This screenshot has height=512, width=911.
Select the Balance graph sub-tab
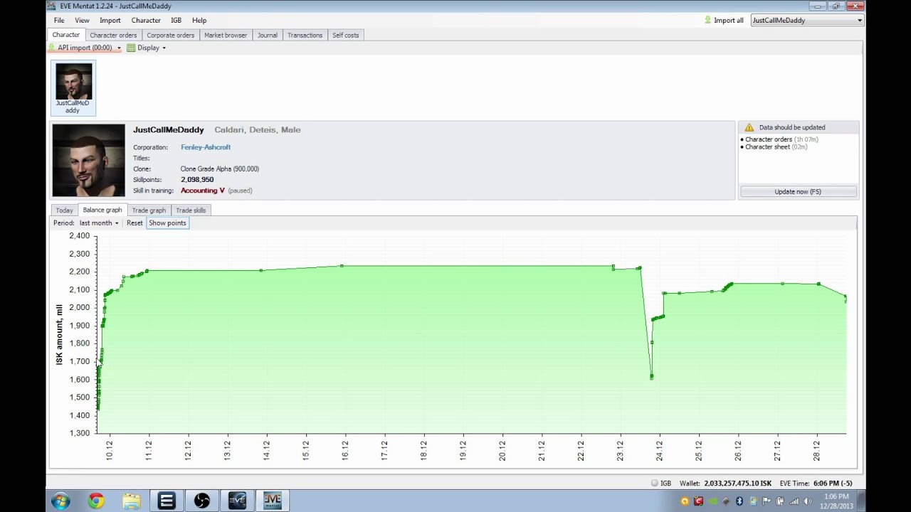(x=102, y=210)
